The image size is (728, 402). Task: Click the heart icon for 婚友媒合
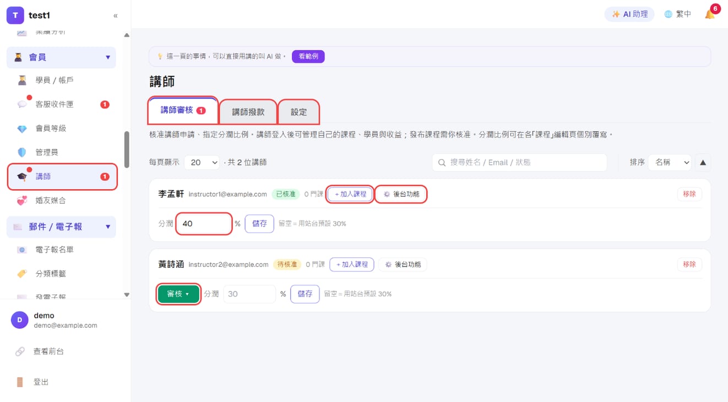click(x=22, y=201)
